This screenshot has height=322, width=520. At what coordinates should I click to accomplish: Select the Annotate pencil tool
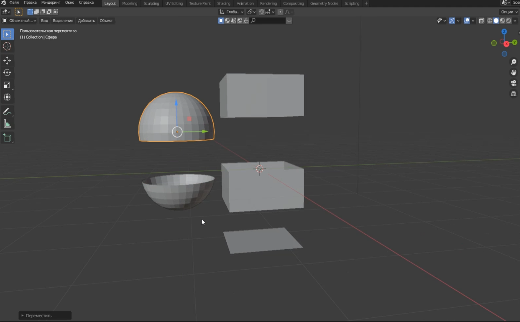click(x=7, y=112)
